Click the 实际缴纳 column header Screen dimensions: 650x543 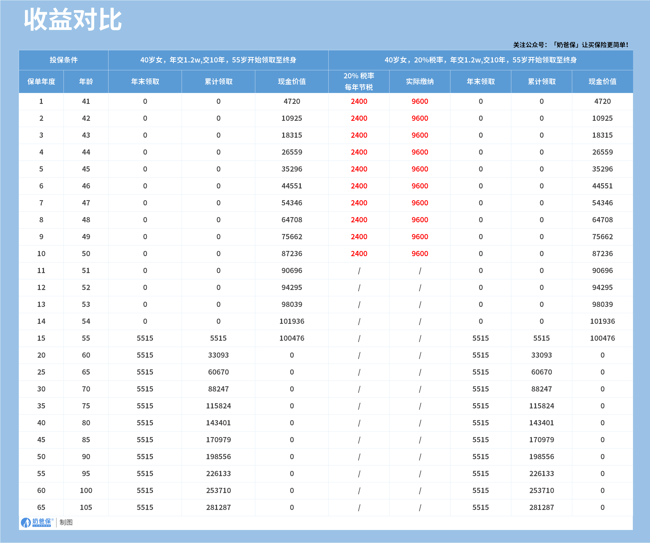(x=419, y=82)
